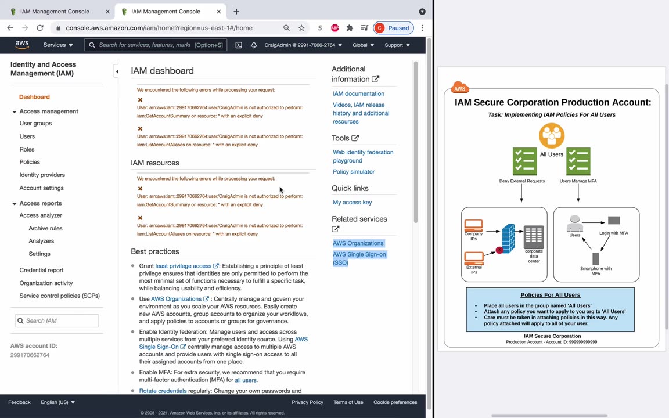Click the browser forward arrow

coord(25,28)
